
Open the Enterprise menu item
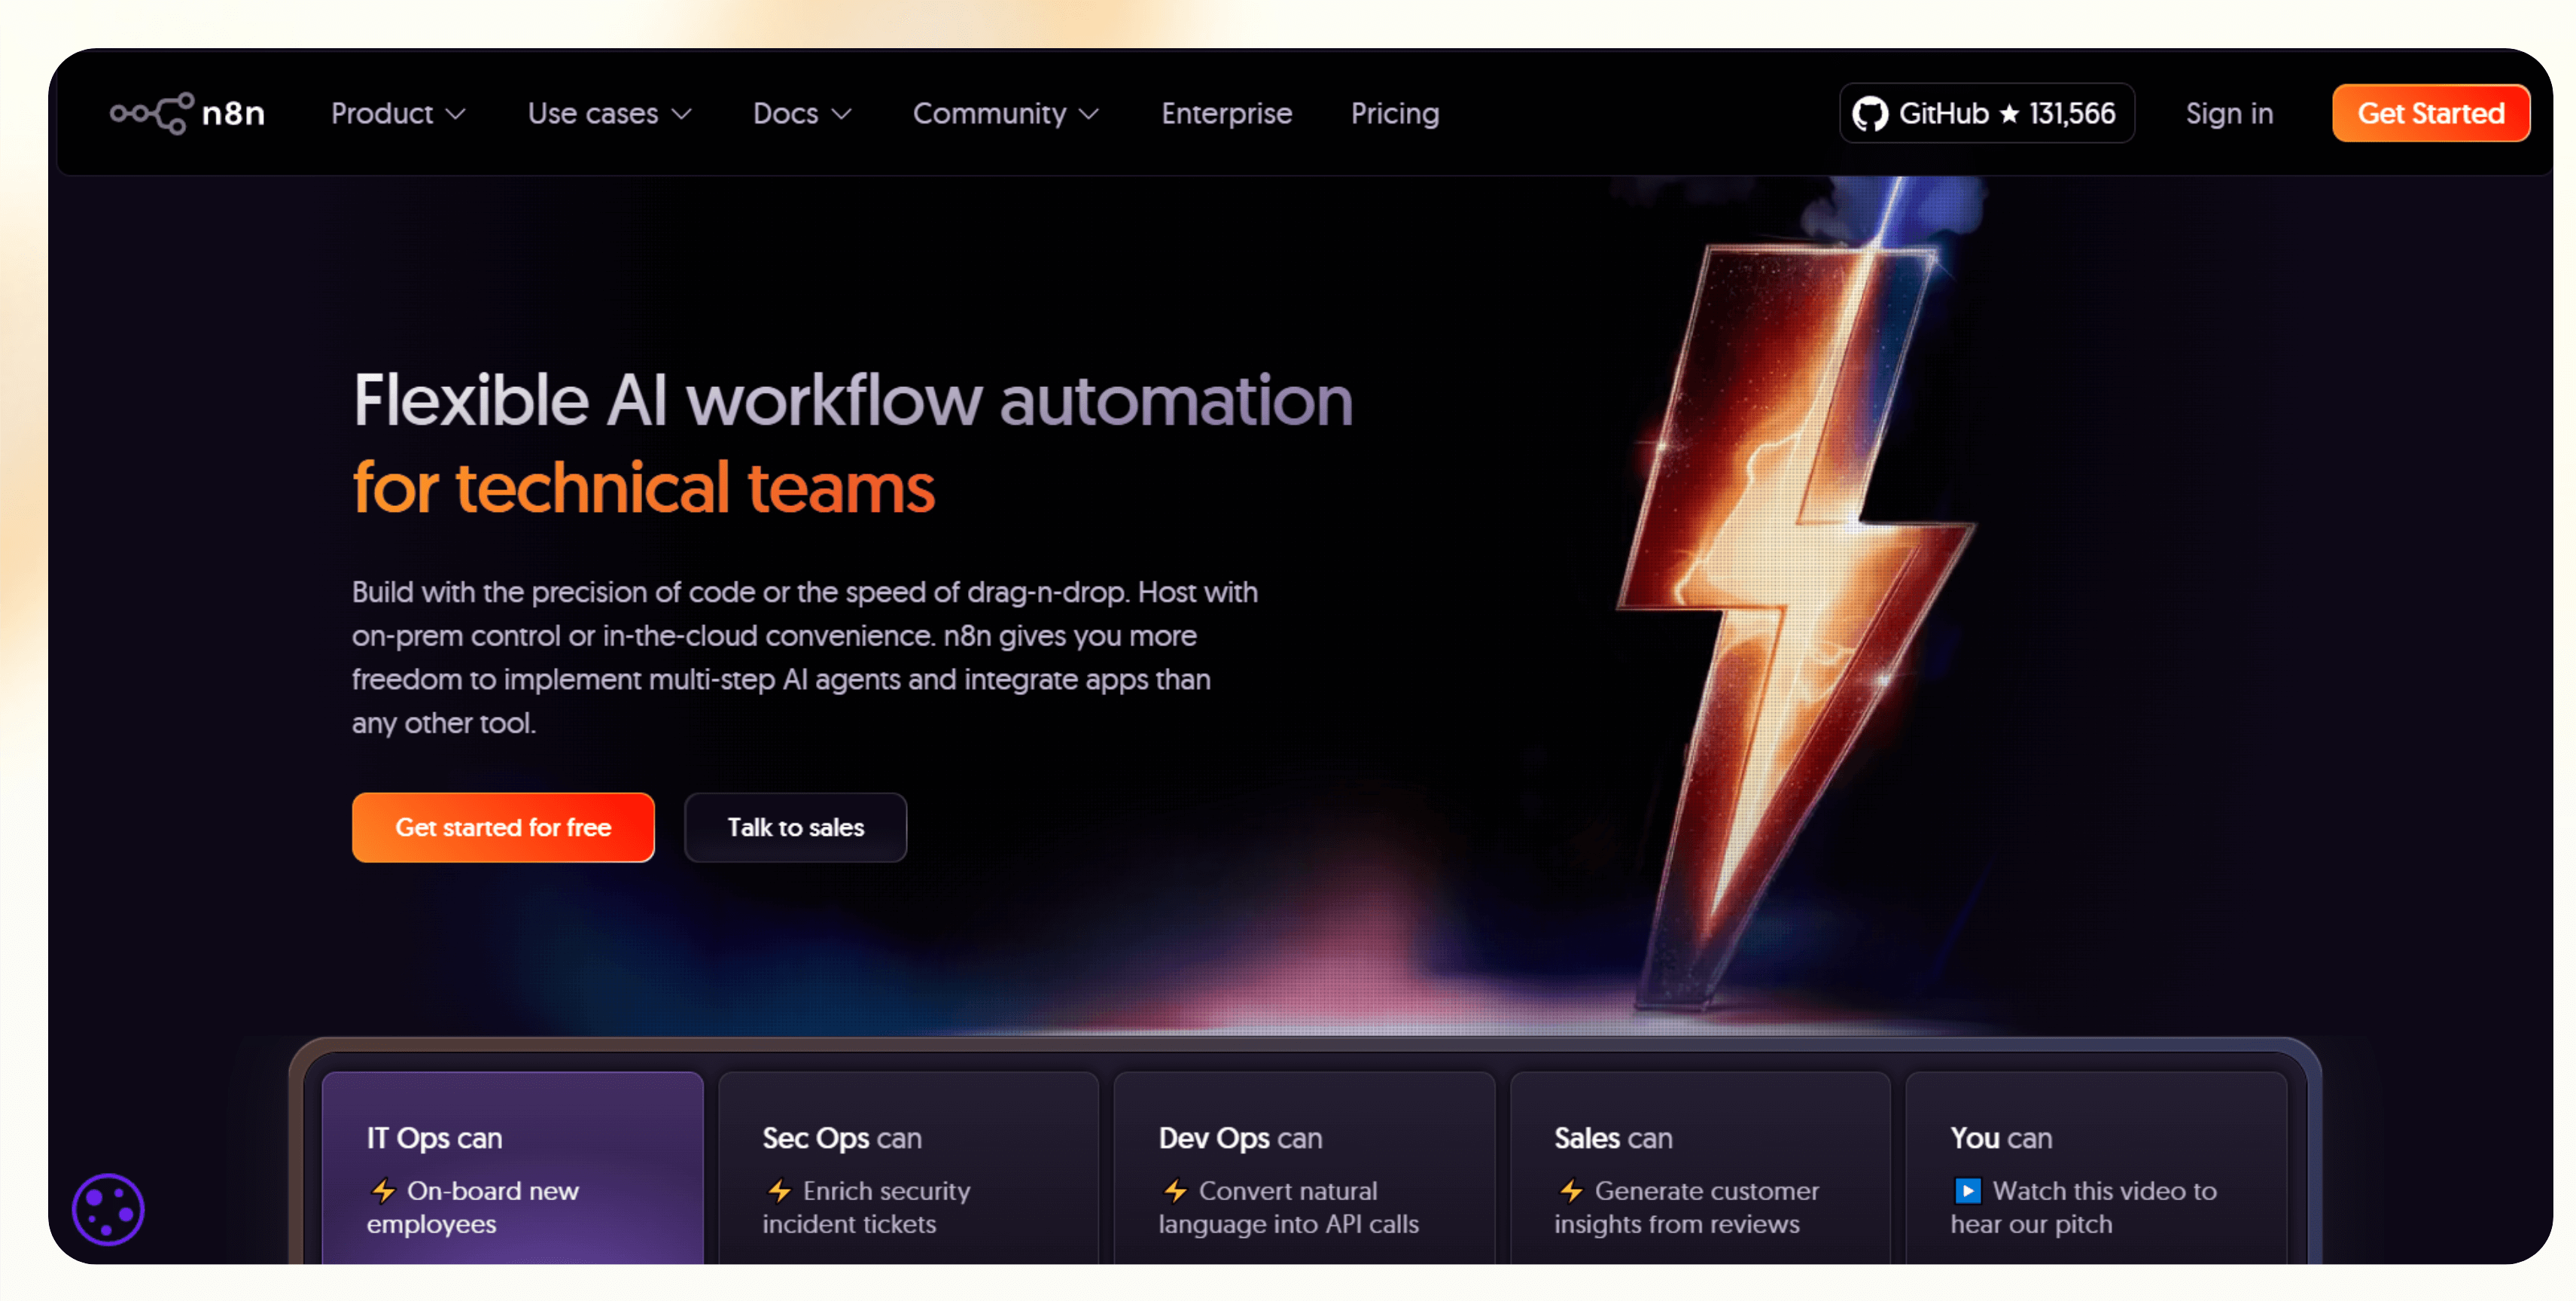pyautogui.click(x=1226, y=114)
